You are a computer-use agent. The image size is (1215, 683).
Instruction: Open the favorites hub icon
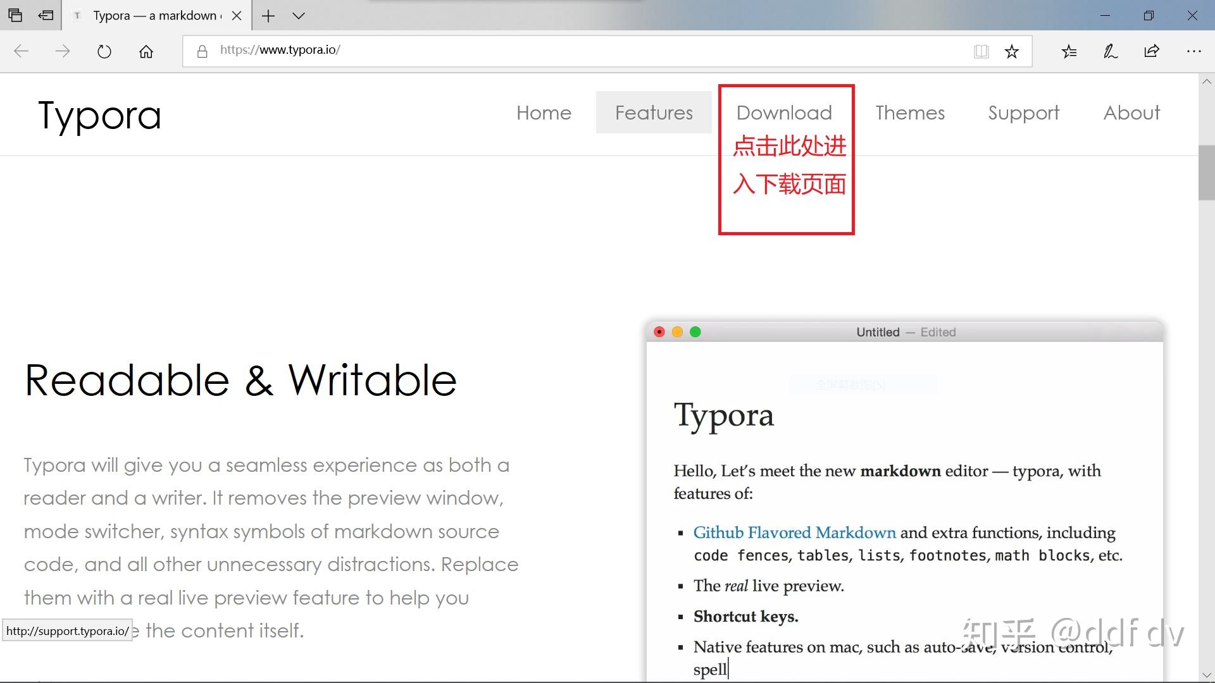(x=1069, y=51)
